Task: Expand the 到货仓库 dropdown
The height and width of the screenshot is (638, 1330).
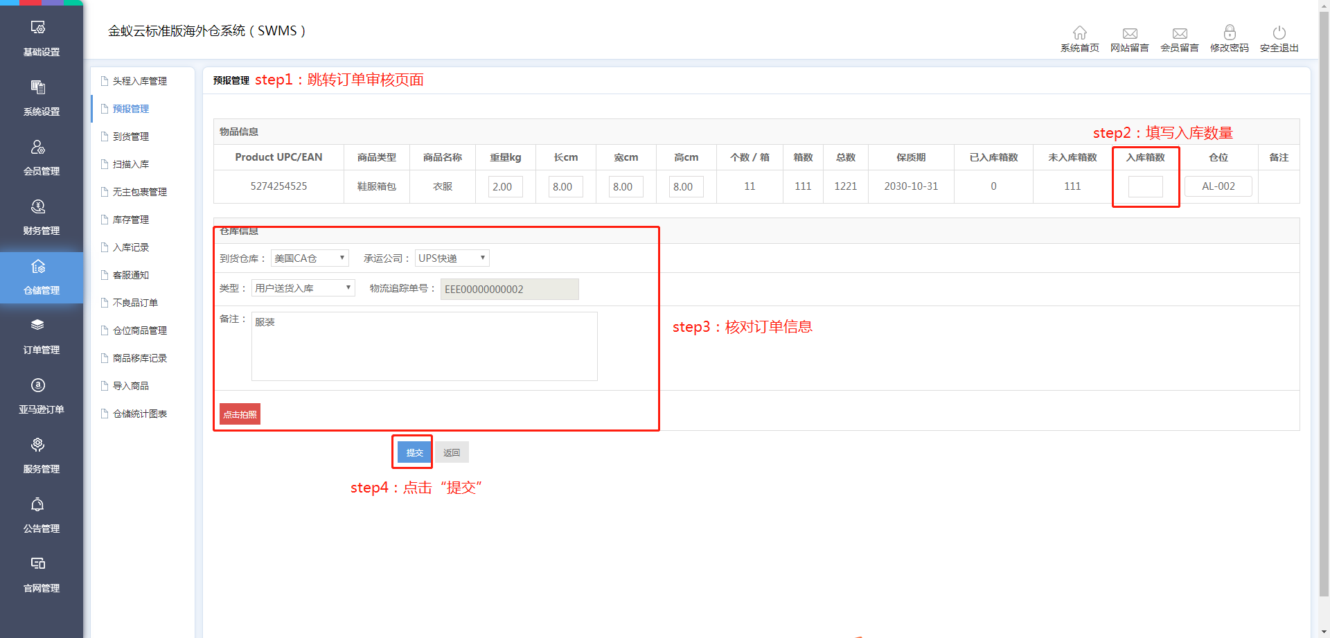Action: click(x=310, y=258)
